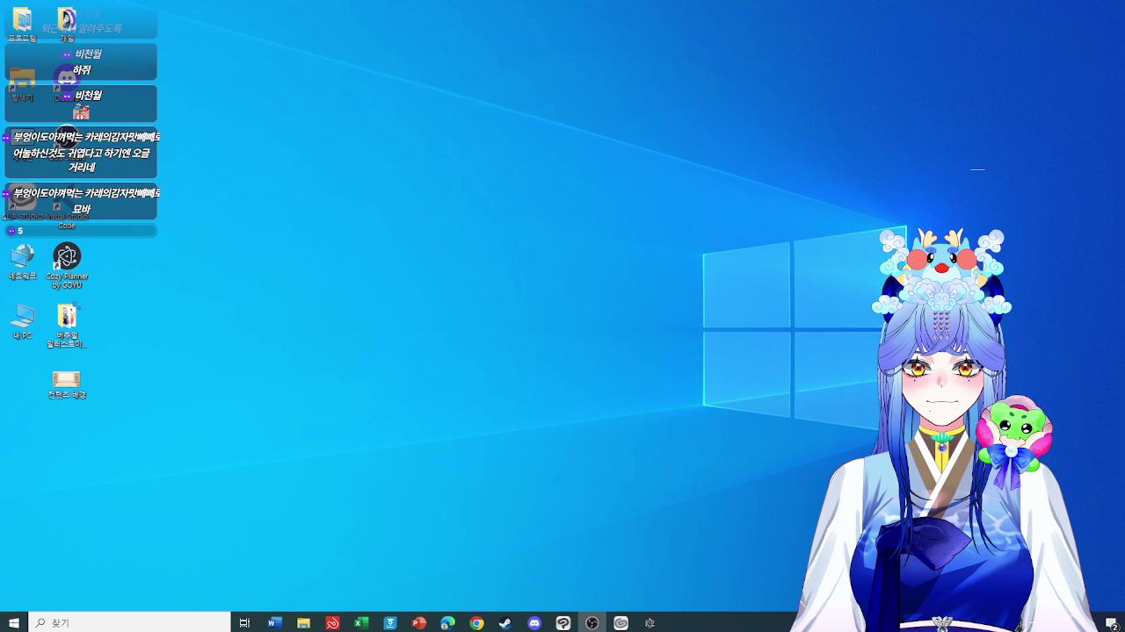
Task: Click the gray spiral app icon on taskbar
Action: click(x=621, y=622)
